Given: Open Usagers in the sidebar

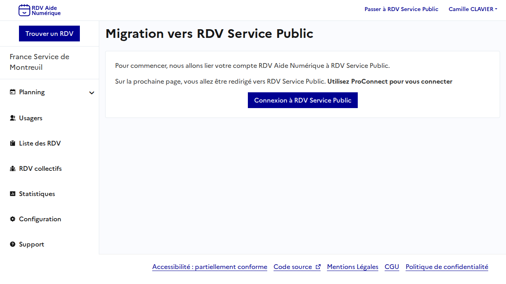Looking at the screenshot, I should (30, 118).
